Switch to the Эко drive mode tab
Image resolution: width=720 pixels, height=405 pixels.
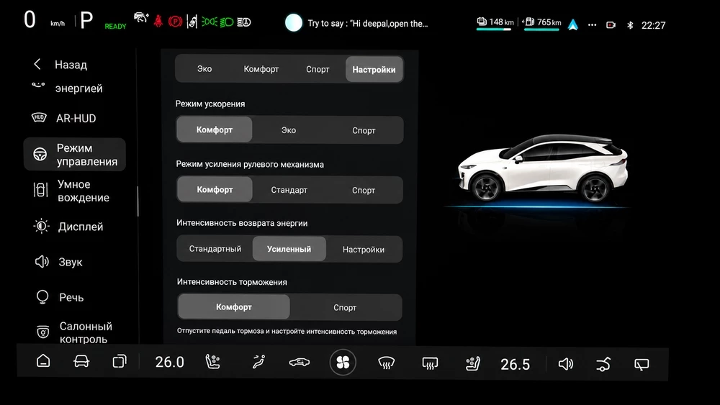pos(204,69)
